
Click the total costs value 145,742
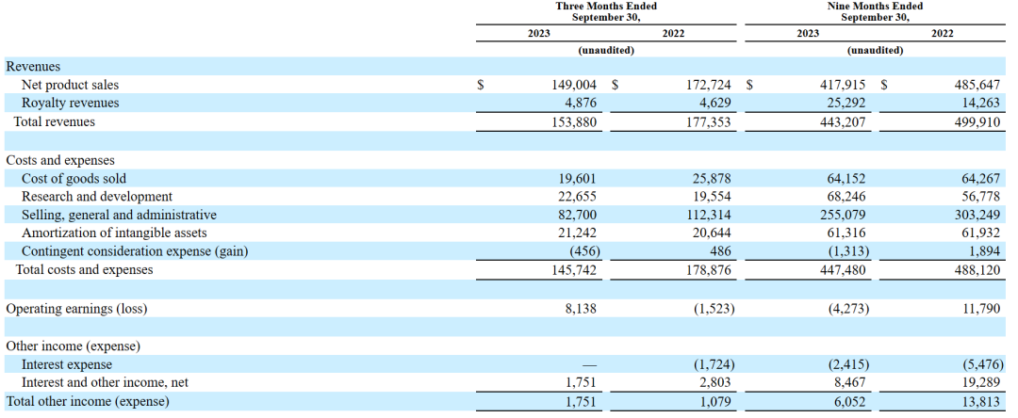(574, 269)
